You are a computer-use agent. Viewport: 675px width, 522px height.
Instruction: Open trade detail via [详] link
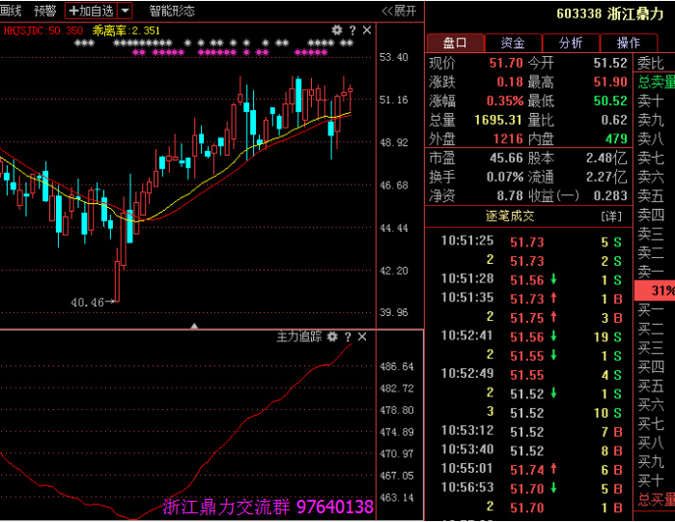pyautogui.click(x=611, y=216)
